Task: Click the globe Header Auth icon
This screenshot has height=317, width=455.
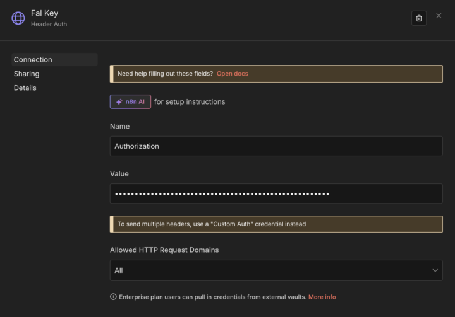Action: pyautogui.click(x=18, y=18)
